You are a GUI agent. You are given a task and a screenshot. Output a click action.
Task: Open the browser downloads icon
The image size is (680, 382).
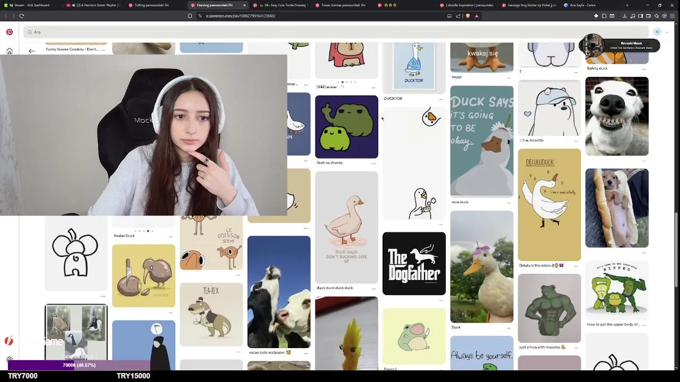625,16
